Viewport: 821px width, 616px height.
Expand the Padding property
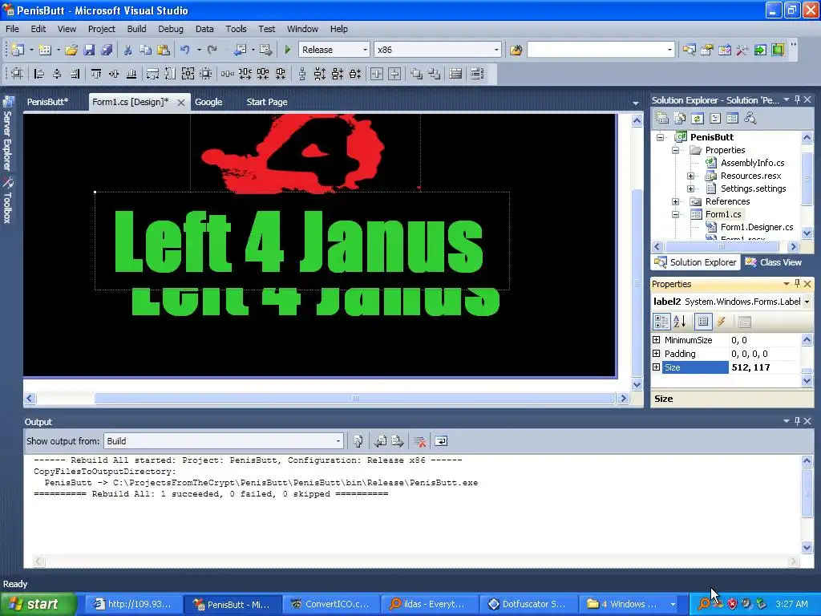[x=656, y=354]
